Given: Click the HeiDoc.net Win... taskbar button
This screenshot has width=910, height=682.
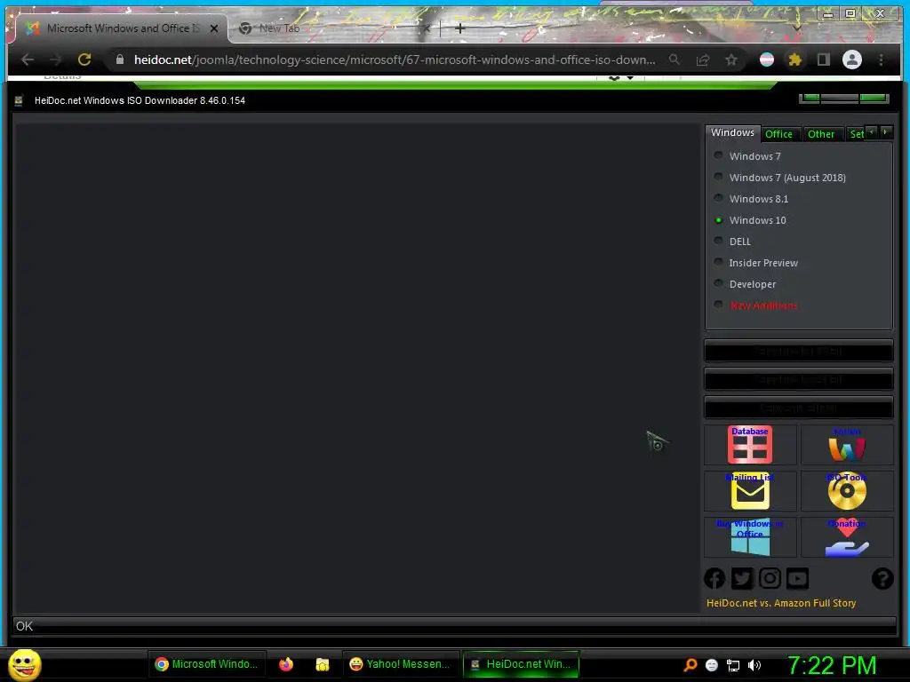Looking at the screenshot, I should tap(521, 664).
